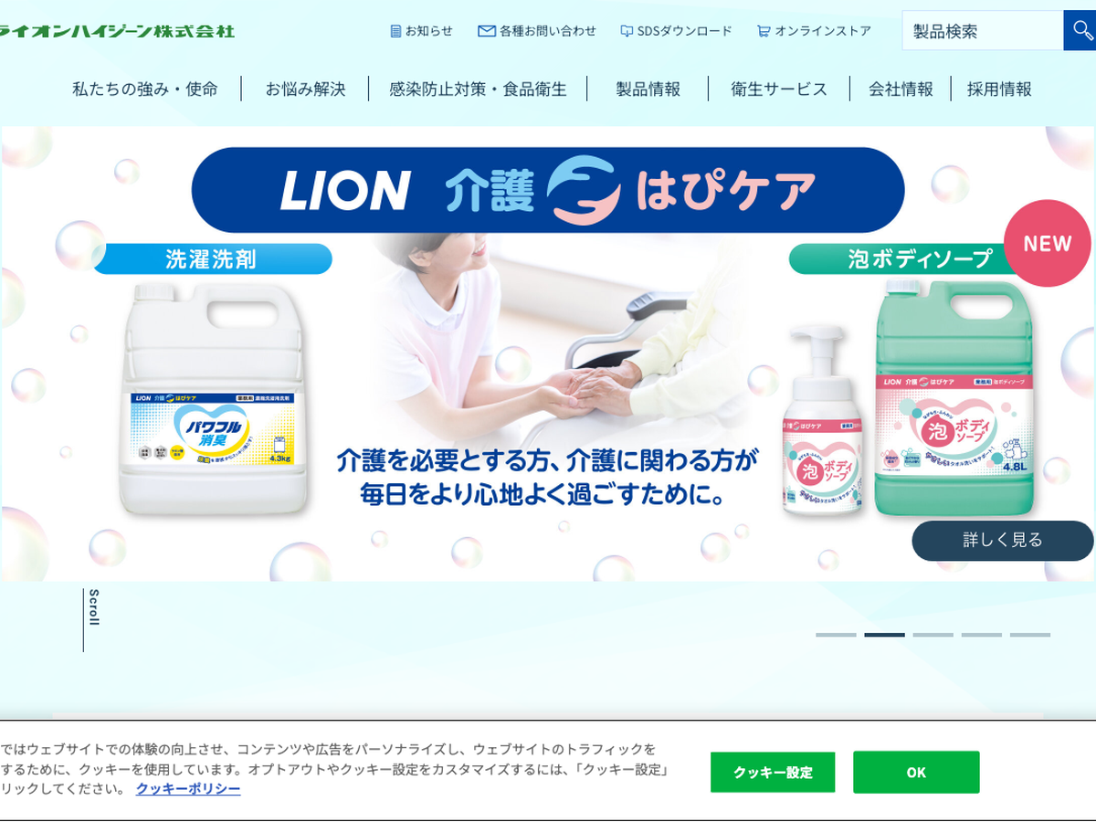
Task: Expand the 私たちの強み・使命 menu
Action: [145, 90]
